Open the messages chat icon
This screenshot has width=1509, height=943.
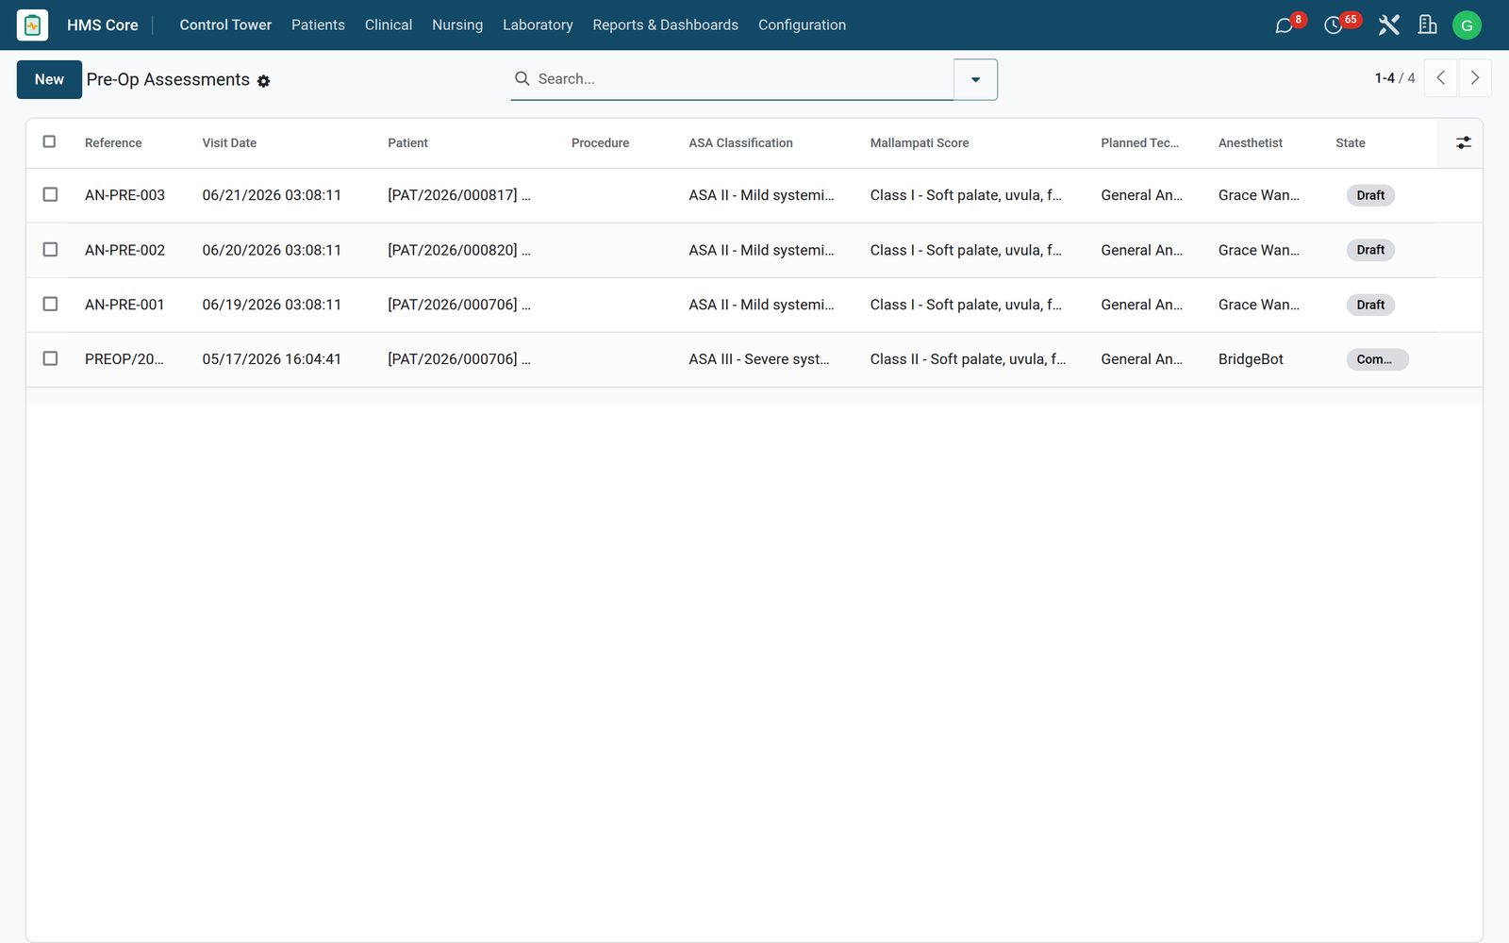tap(1284, 25)
